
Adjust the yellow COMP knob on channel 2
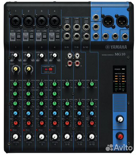coord(29,69)
